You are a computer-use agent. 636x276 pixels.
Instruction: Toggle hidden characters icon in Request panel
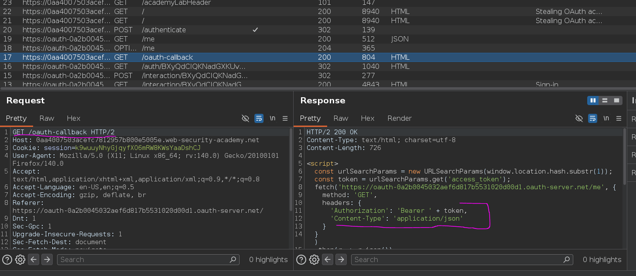pos(245,118)
